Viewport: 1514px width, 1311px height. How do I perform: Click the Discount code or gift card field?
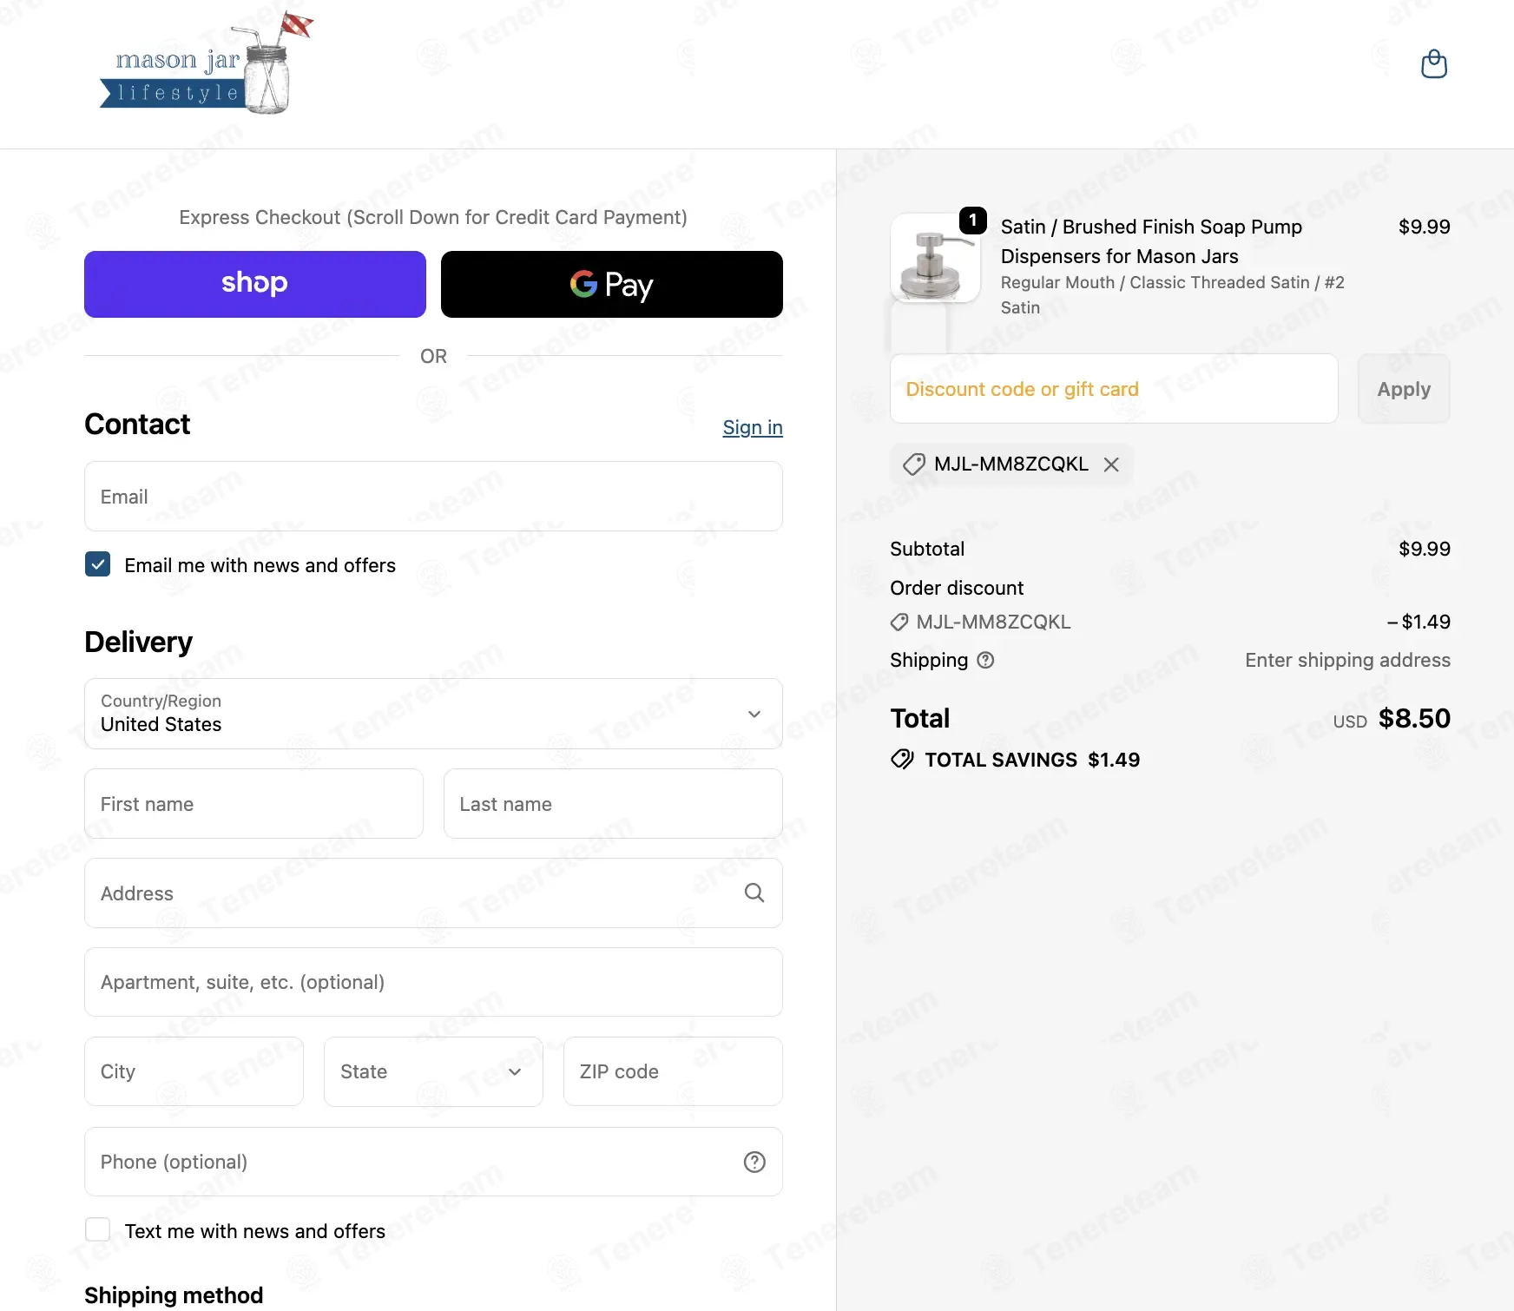[x=1114, y=389]
